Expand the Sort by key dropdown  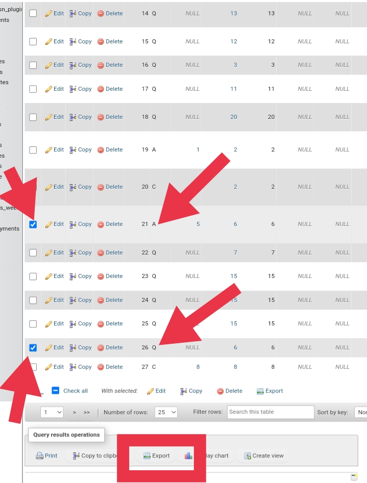pos(361,412)
